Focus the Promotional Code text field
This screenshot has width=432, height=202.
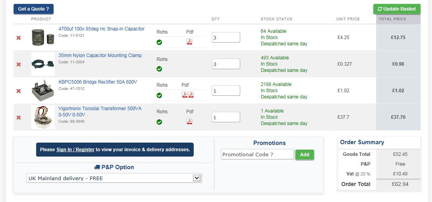[257, 154]
